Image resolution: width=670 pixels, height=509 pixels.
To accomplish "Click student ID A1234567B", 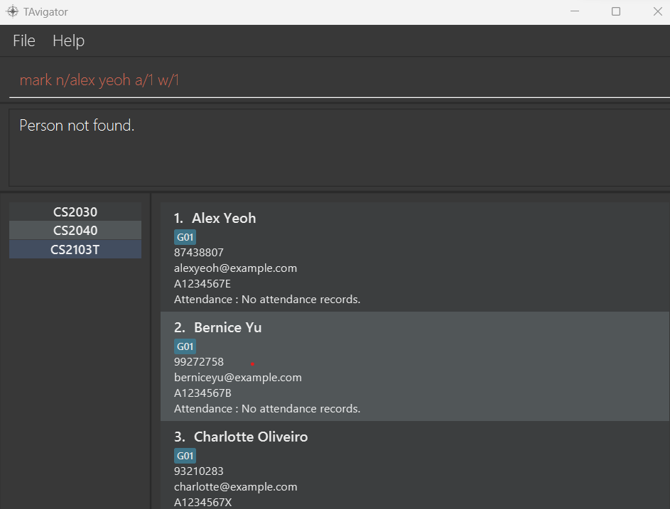I will point(202,393).
